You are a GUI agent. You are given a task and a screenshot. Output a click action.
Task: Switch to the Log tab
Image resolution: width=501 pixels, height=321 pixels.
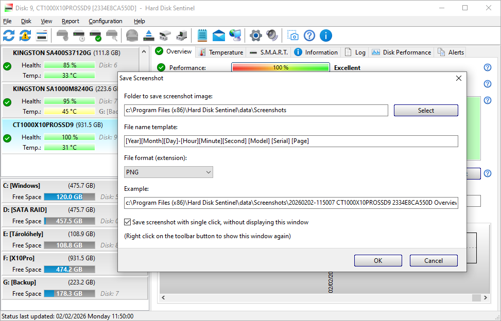pyautogui.click(x=355, y=52)
